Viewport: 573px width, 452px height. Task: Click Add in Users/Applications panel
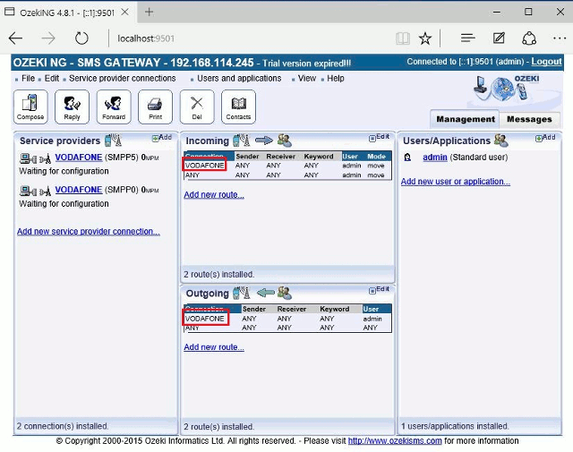click(x=545, y=138)
